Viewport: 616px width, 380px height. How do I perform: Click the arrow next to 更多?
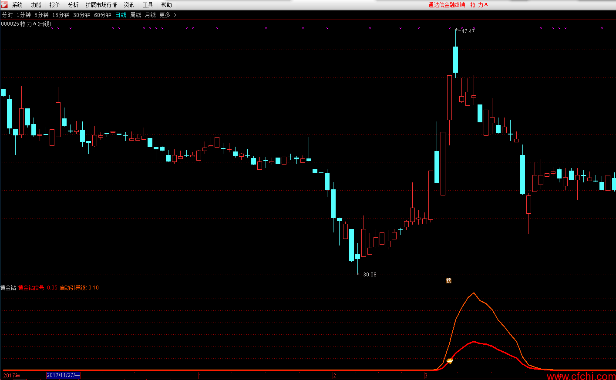pos(175,15)
